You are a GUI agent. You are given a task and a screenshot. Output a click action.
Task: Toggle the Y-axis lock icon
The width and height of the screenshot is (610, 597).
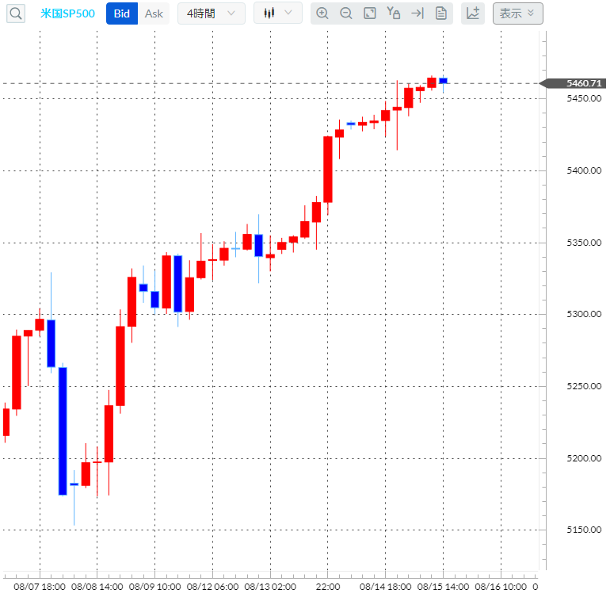[x=393, y=13]
